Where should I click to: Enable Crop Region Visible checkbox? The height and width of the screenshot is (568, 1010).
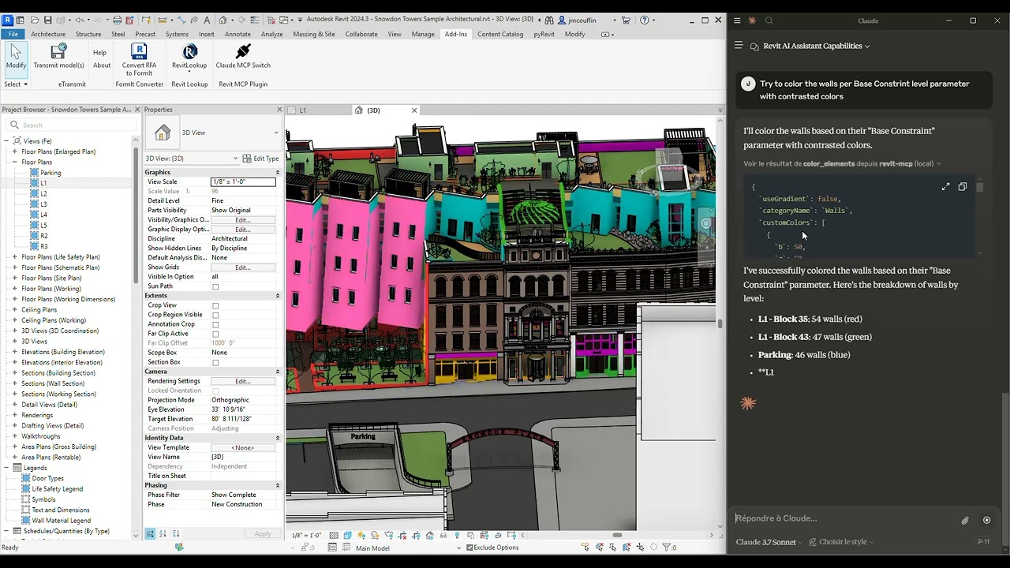pos(215,315)
